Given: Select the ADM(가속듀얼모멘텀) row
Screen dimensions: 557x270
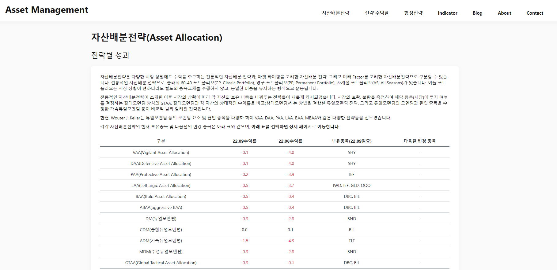Looking at the screenshot, I should click(275, 241).
